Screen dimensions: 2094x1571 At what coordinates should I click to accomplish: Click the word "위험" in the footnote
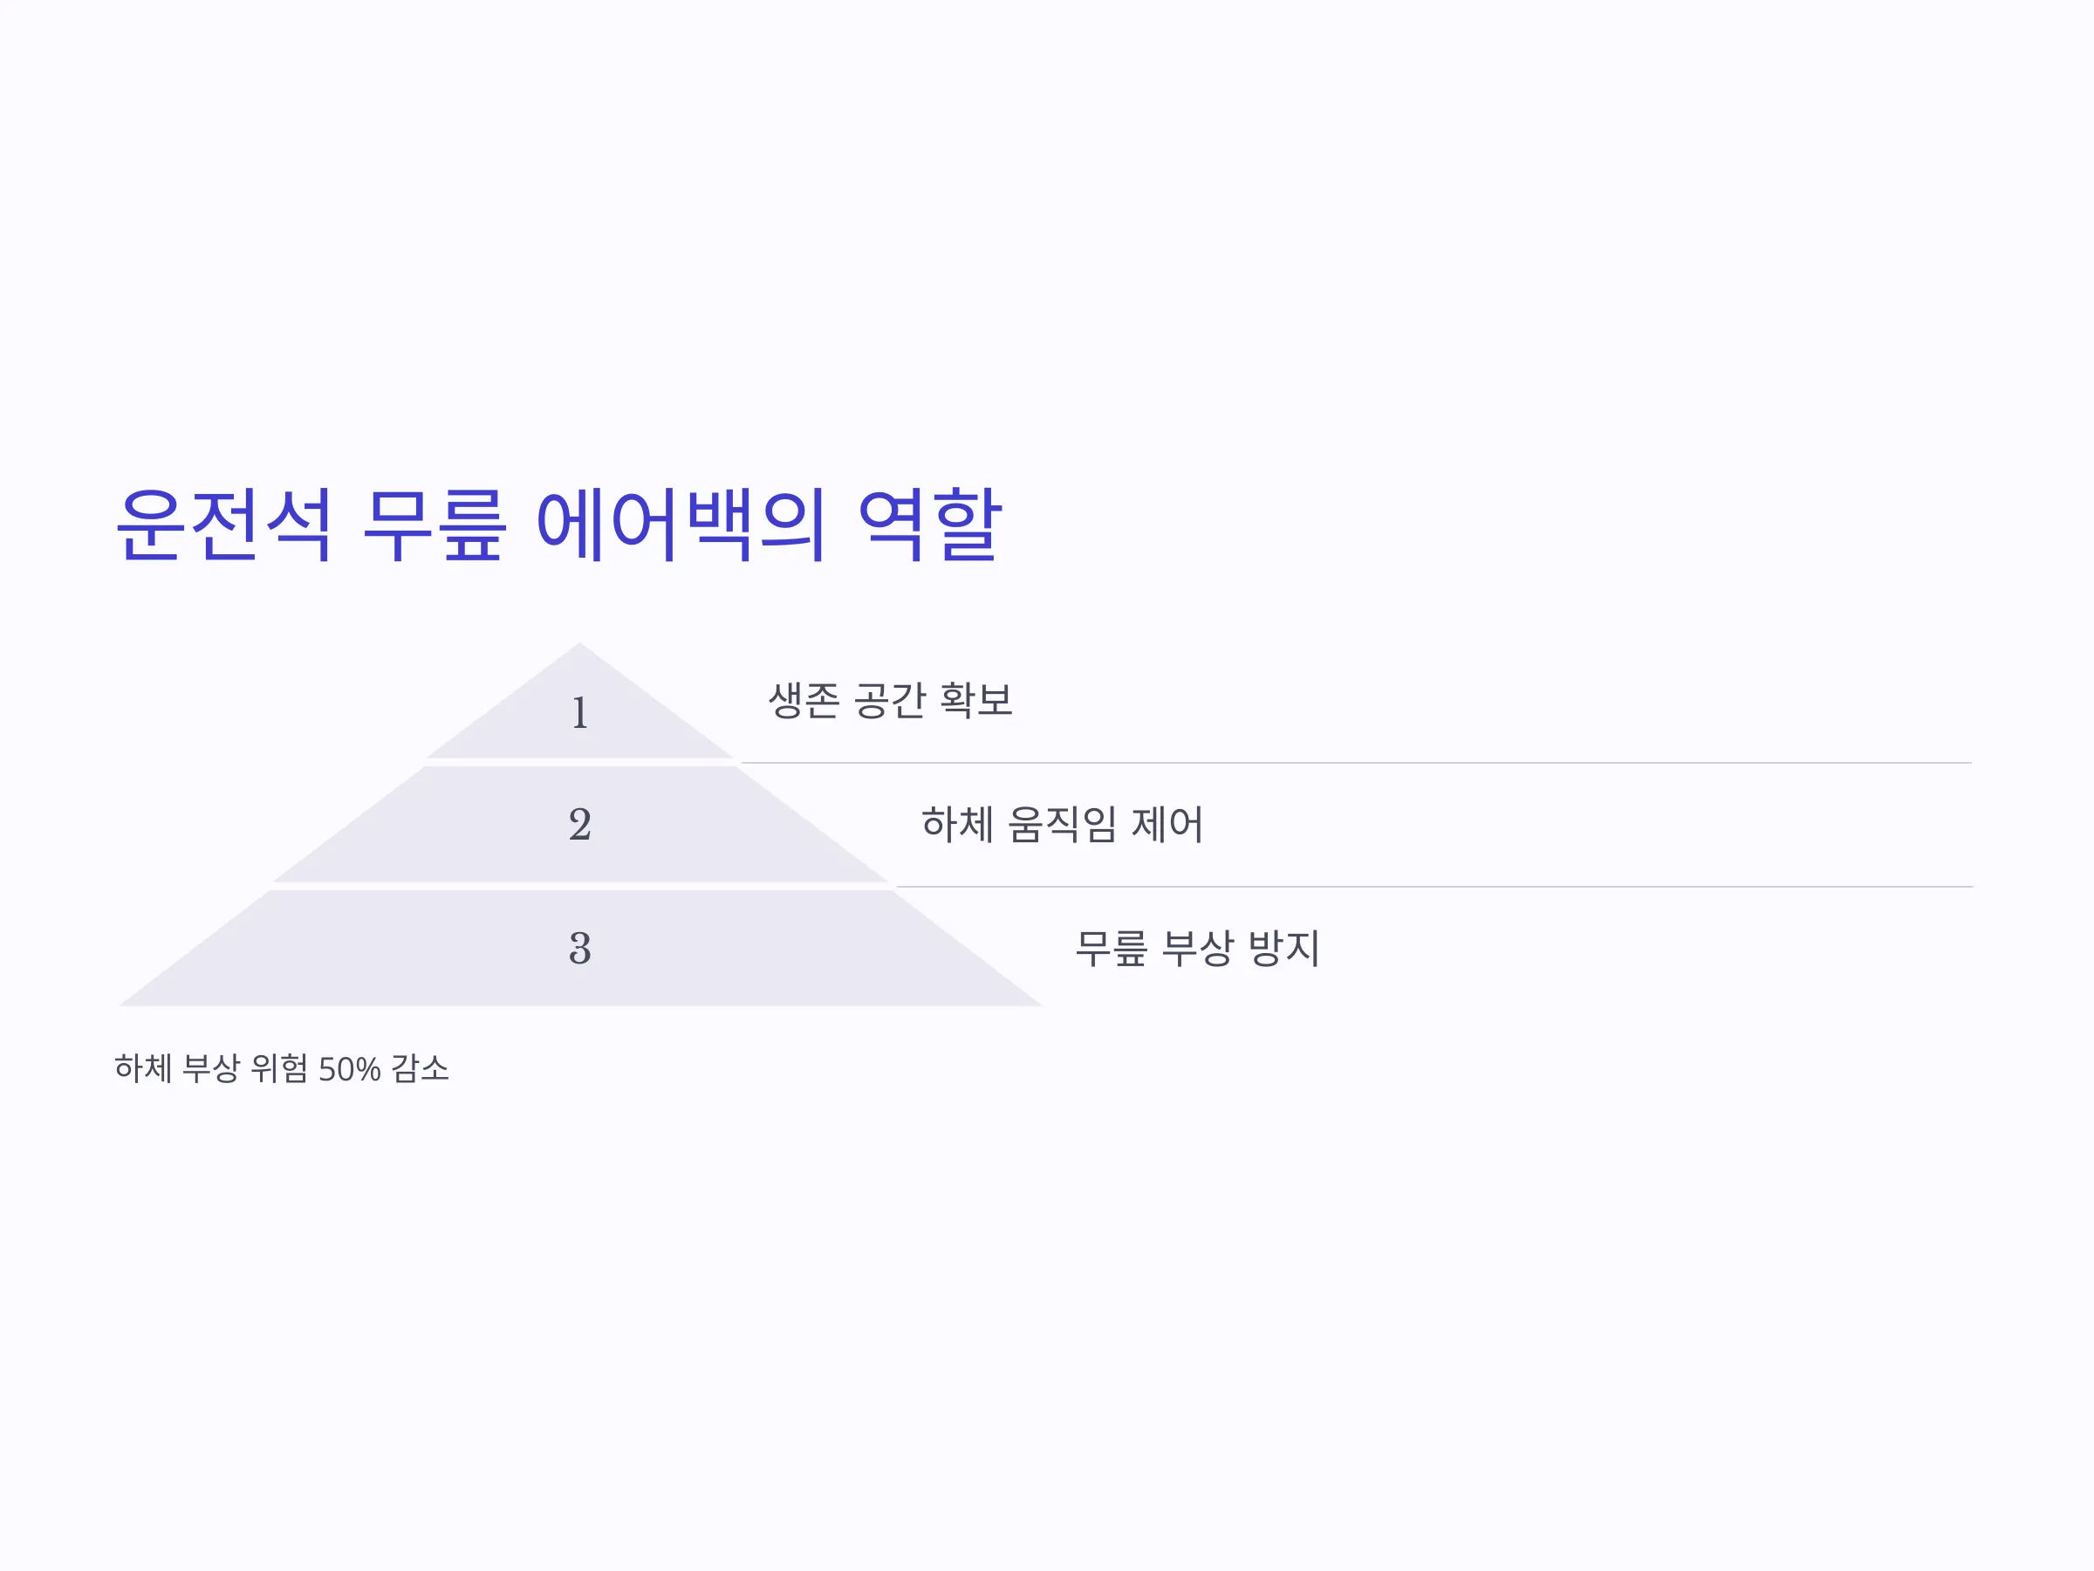pos(279,1069)
